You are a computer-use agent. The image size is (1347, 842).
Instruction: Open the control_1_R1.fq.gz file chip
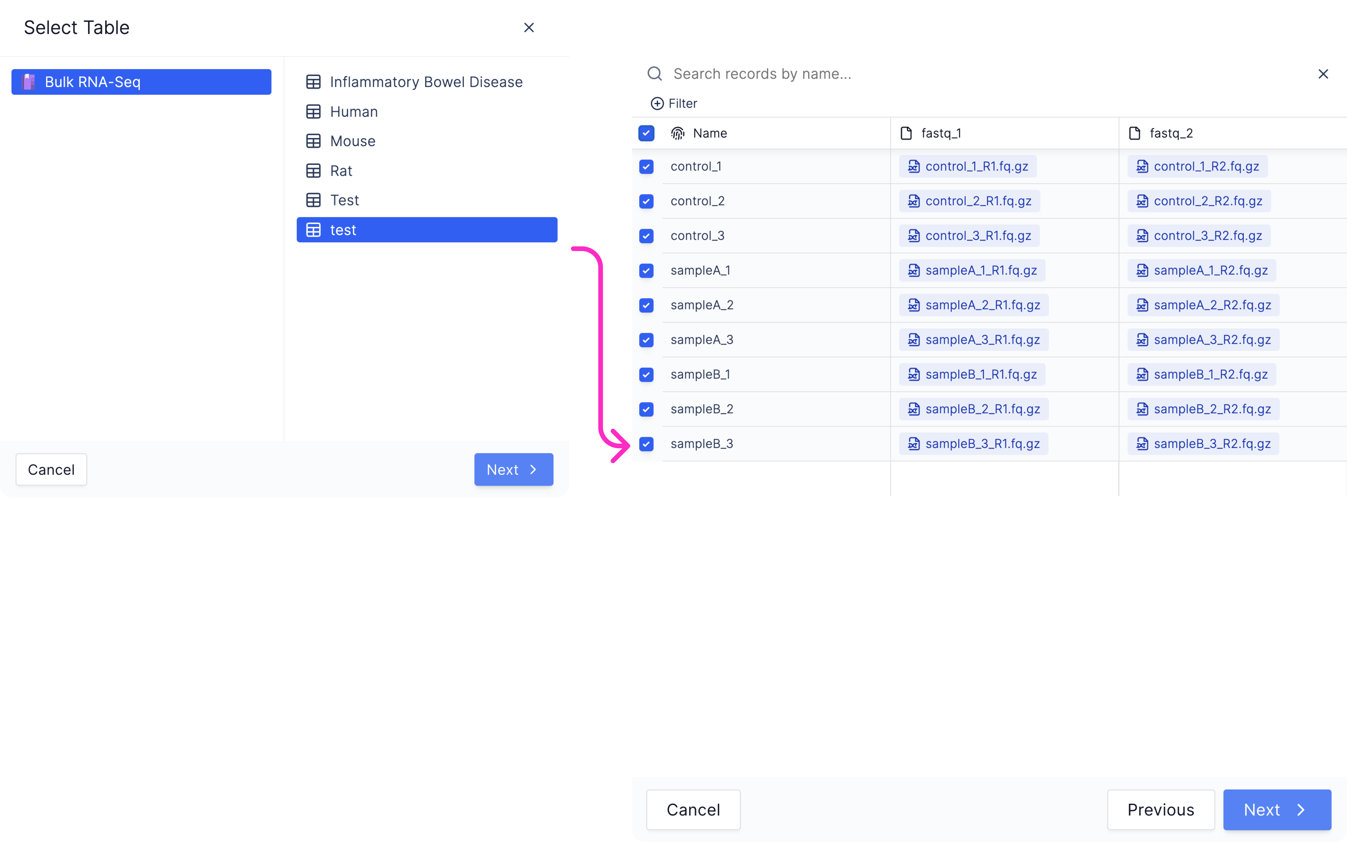point(968,167)
